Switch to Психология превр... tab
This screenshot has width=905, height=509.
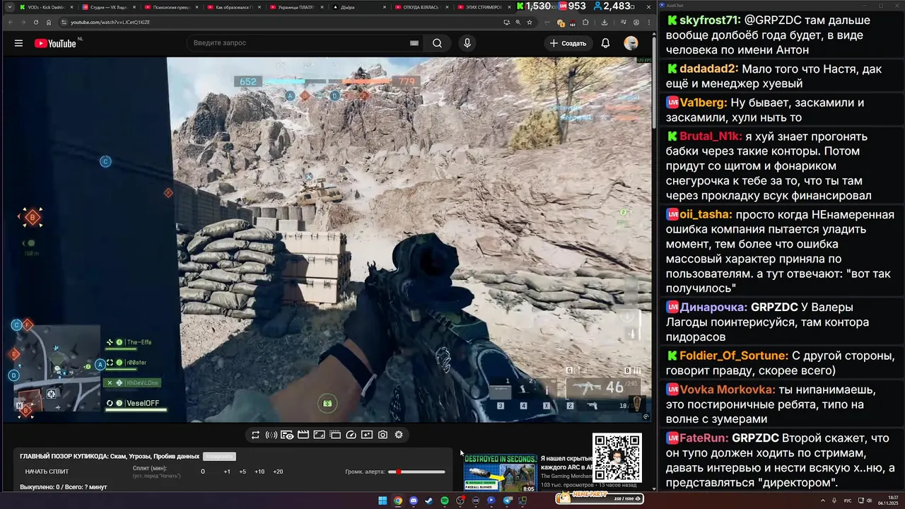tap(170, 7)
